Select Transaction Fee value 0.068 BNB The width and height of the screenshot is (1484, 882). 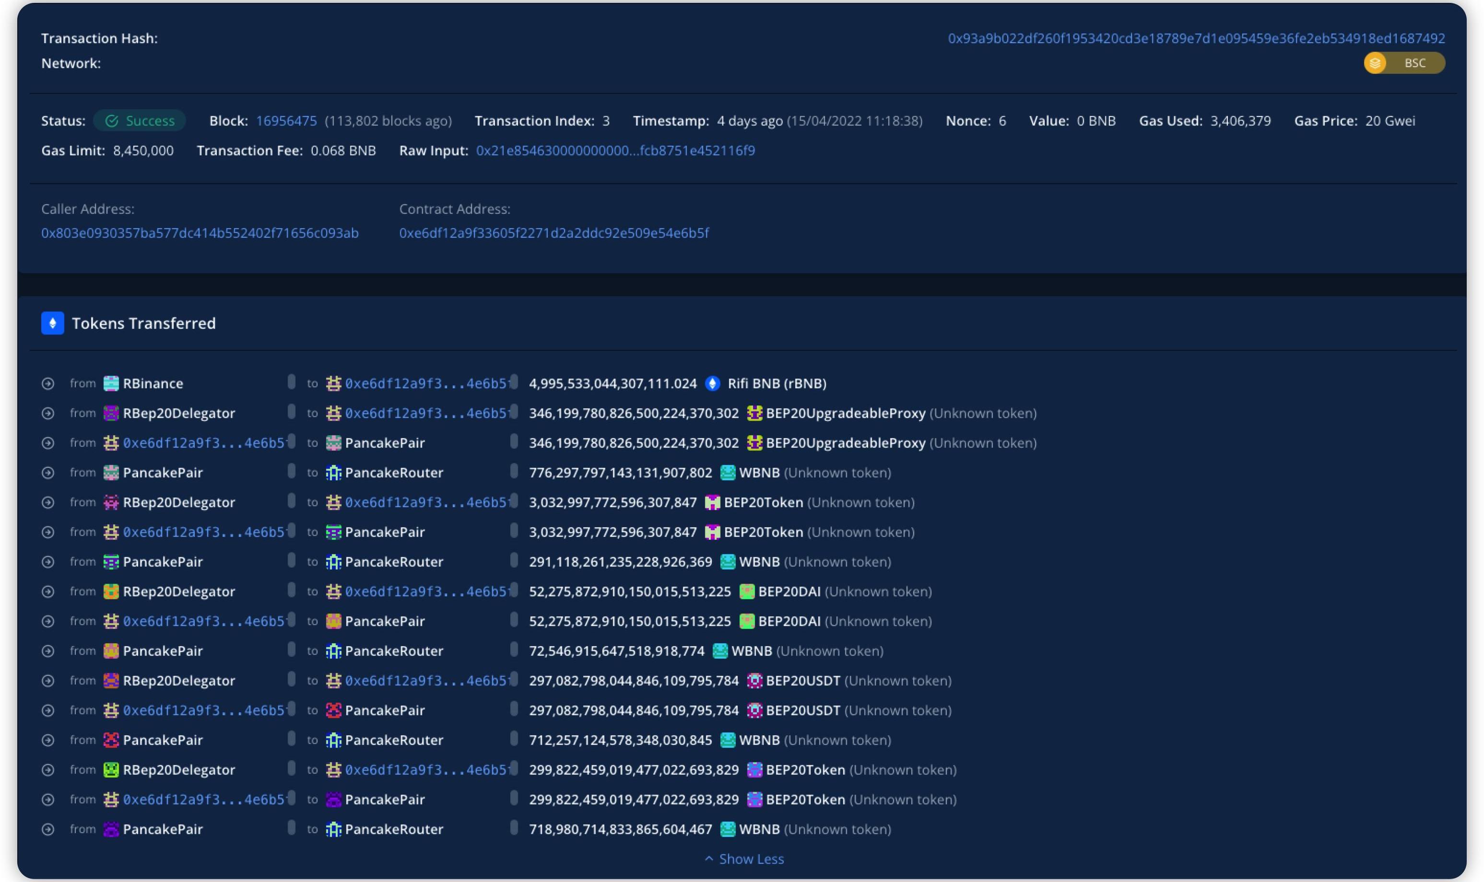[343, 151]
